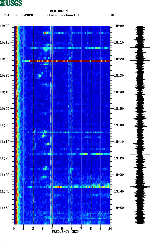Click the red broadband event band at 10:21
The image size is (152, 246).
coord(66,61)
